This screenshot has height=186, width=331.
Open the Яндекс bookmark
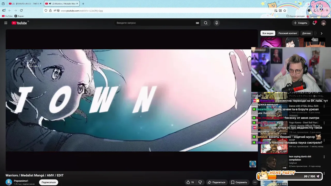pos(19,16)
